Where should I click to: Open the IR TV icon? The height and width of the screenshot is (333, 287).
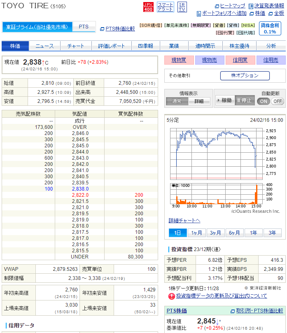182,7
